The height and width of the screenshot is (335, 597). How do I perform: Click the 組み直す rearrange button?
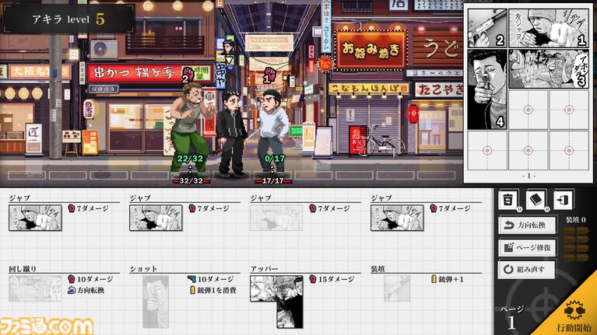[528, 270]
